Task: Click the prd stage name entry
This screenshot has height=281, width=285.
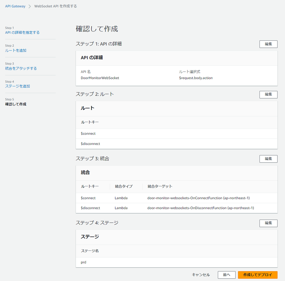Action: (x=84, y=262)
